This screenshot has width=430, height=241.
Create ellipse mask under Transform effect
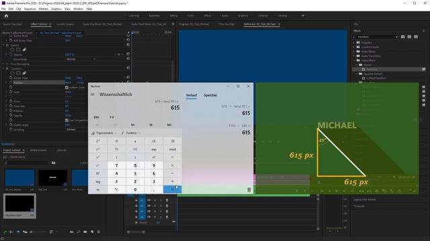(x=12, y=73)
